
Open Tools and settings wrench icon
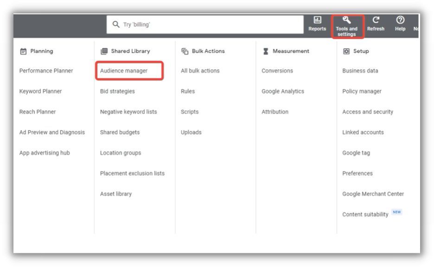tap(346, 20)
